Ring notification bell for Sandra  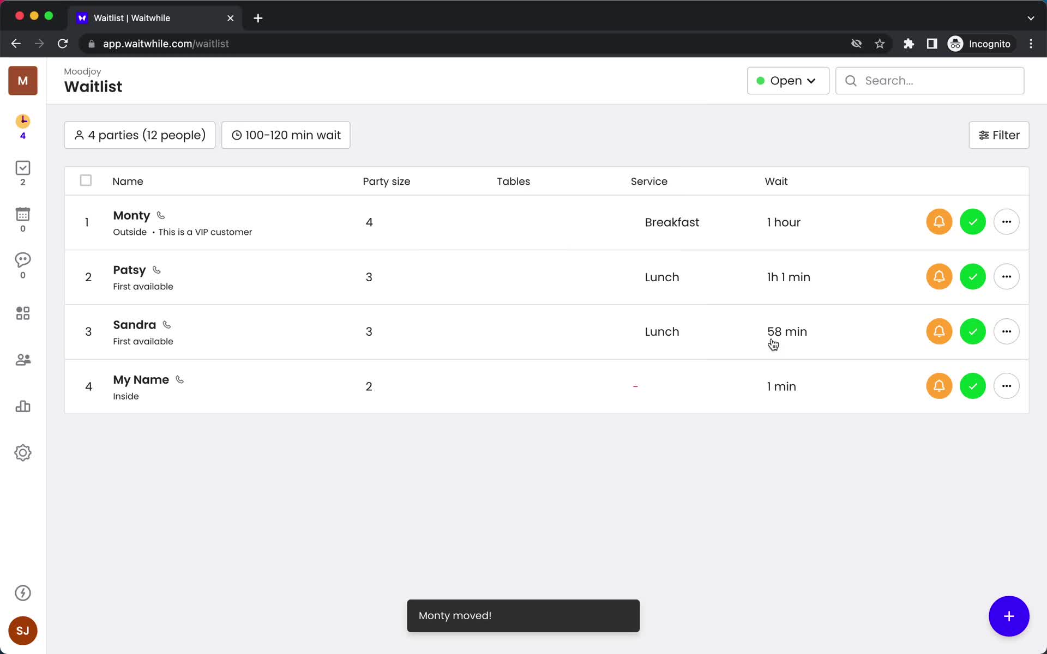938,331
